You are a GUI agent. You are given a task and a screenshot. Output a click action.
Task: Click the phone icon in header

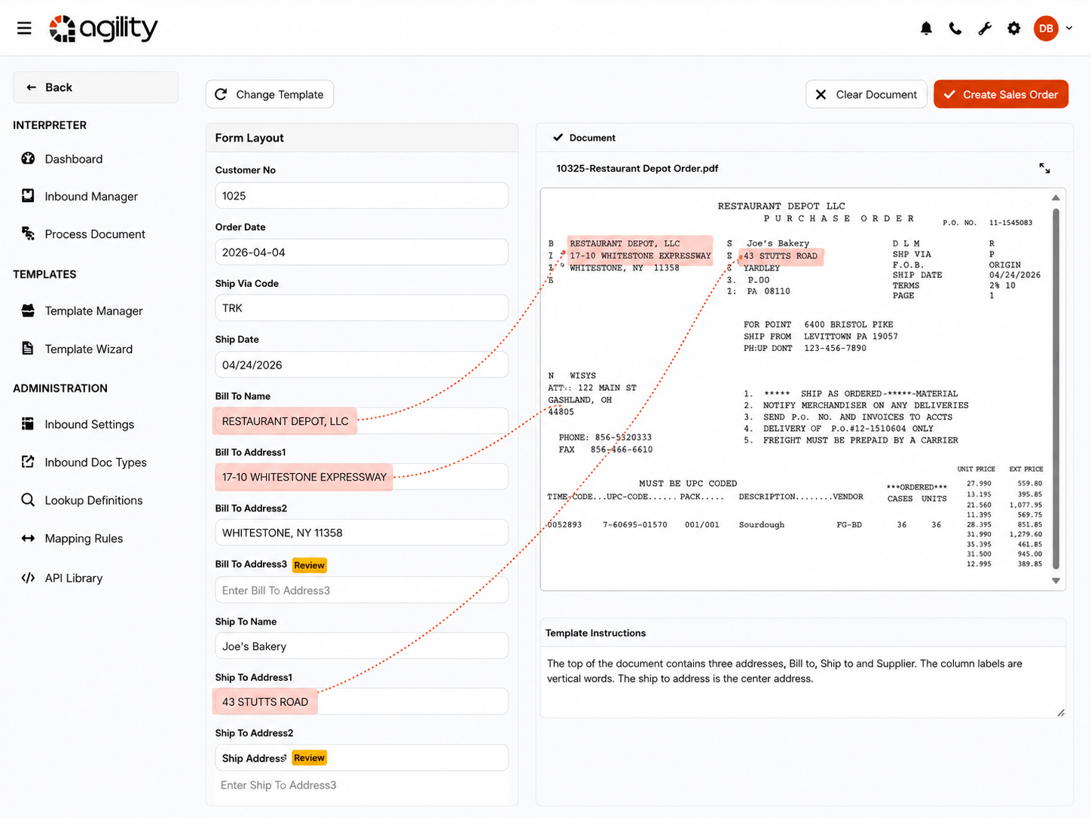(x=955, y=29)
